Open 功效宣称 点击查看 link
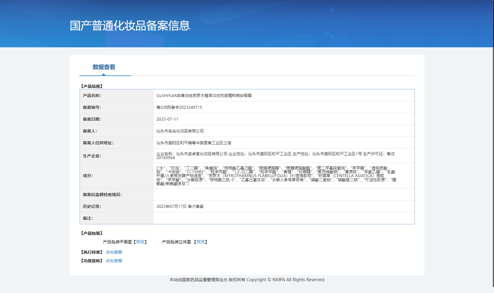 click(114, 261)
